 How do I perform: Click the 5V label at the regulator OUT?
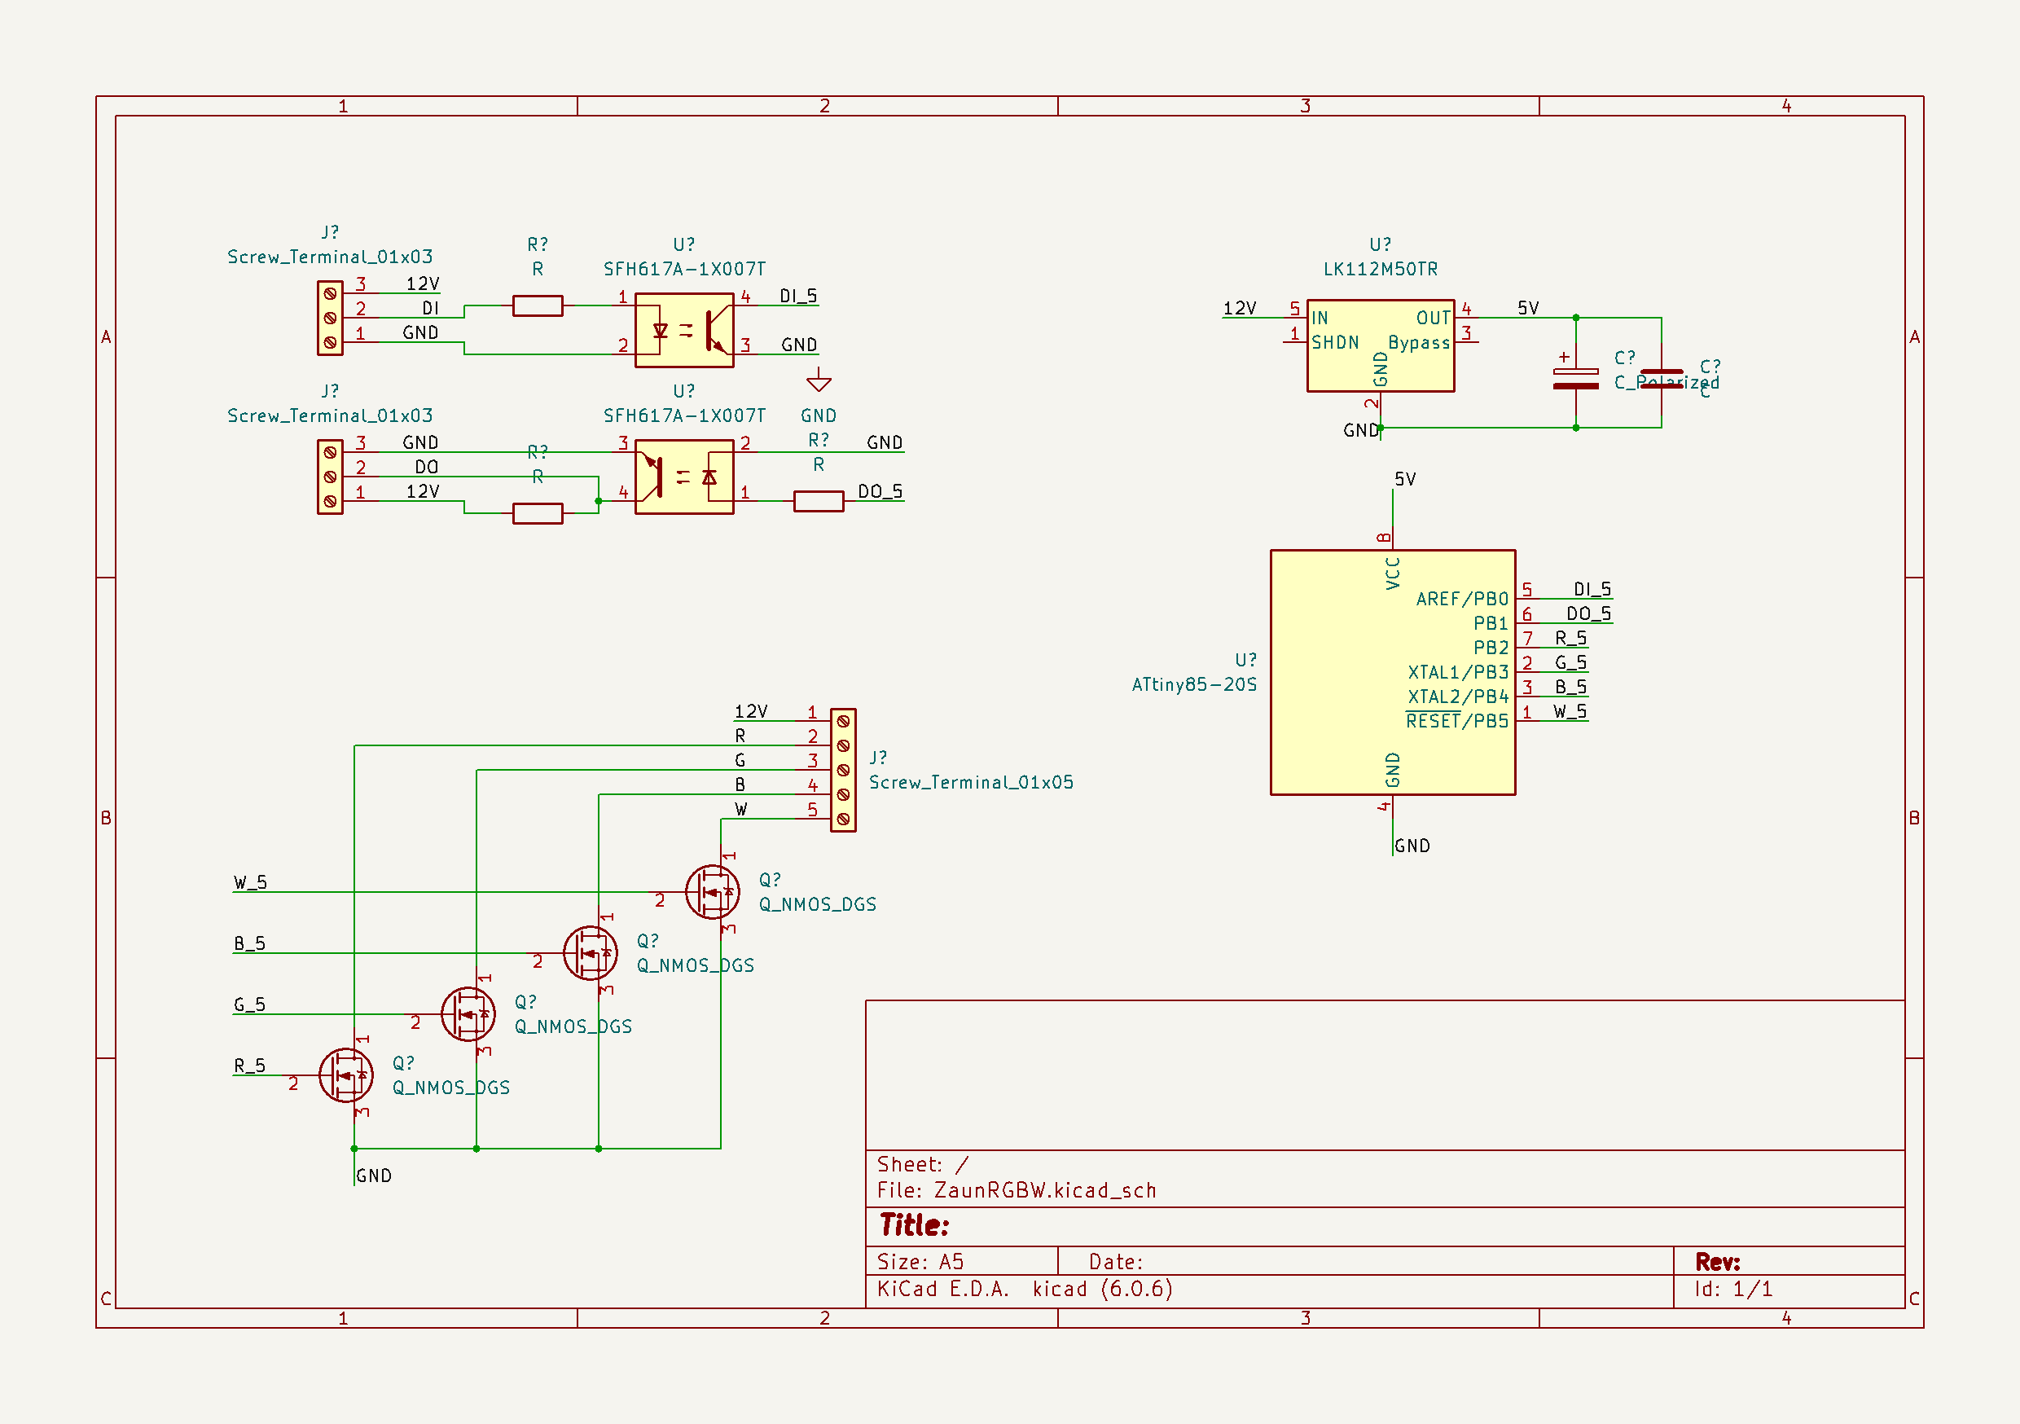(x=1528, y=308)
